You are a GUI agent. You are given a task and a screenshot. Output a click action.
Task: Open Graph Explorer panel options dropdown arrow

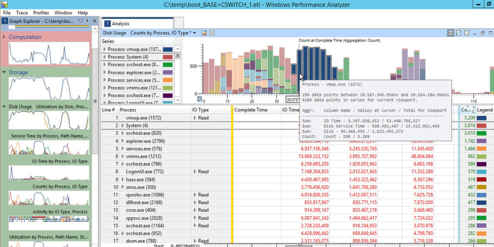(x=80, y=21)
